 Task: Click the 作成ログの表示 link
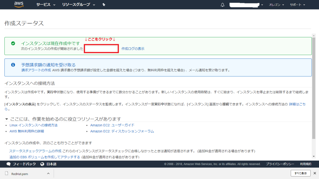coord(133,48)
